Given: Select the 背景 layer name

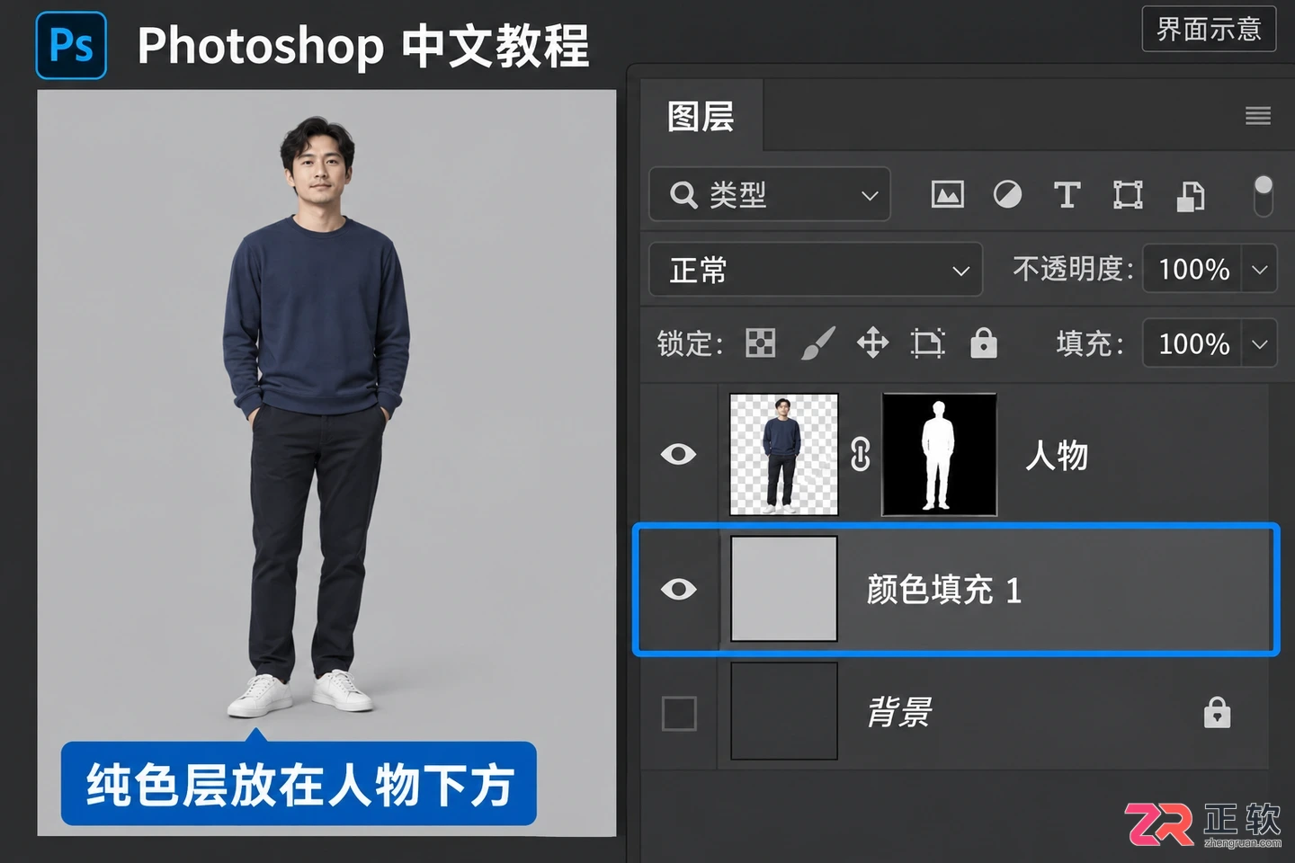Looking at the screenshot, I should [899, 712].
